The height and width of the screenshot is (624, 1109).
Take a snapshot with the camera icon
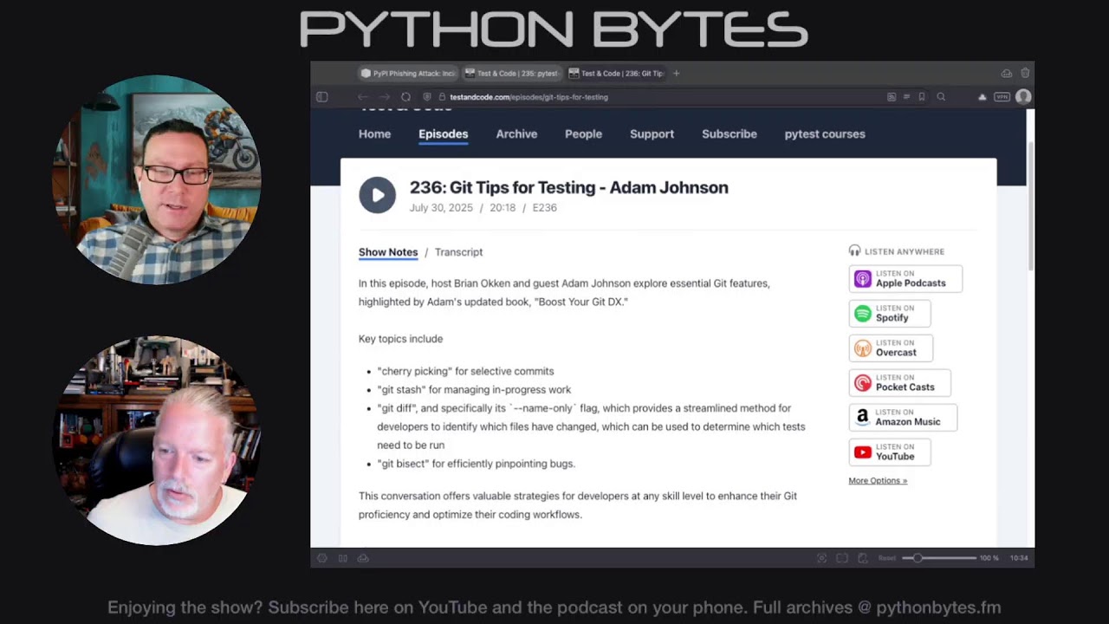[822, 558]
